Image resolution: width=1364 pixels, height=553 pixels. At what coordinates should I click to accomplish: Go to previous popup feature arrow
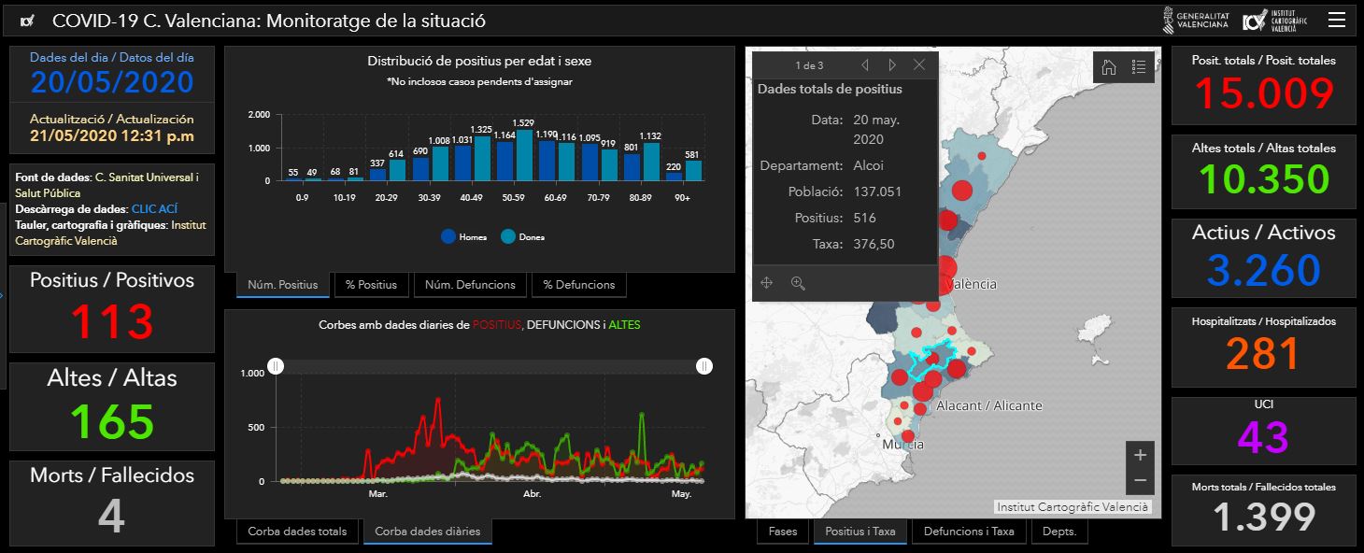click(x=865, y=65)
